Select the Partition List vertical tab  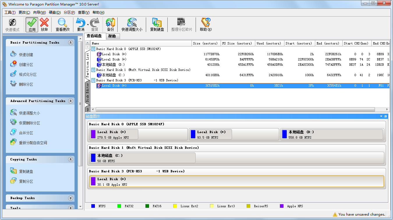87,65
